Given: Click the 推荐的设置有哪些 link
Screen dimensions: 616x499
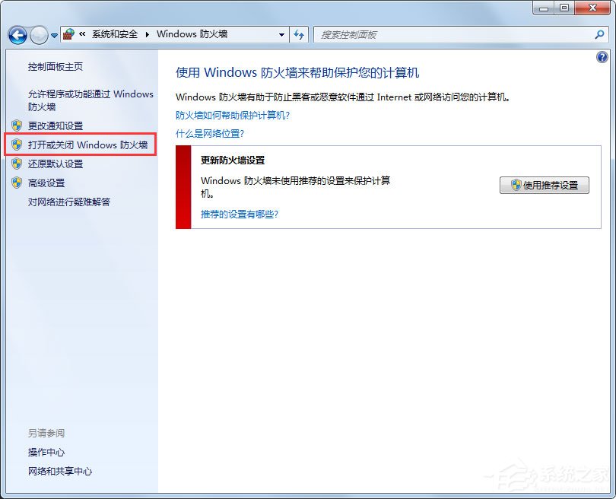Looking at the screenshot, I should coord(240,213).
